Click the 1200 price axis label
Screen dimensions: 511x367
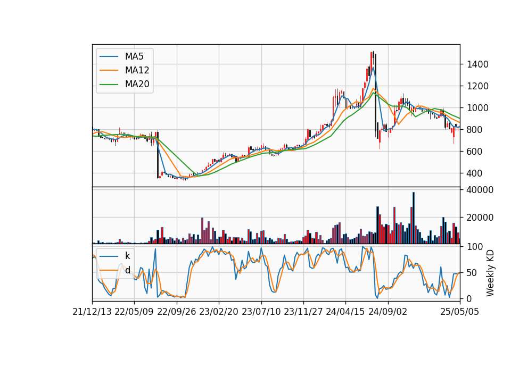477,86
